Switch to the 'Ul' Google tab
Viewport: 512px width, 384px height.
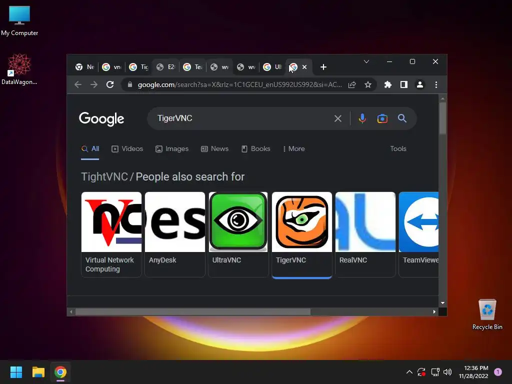pos(273,67)
